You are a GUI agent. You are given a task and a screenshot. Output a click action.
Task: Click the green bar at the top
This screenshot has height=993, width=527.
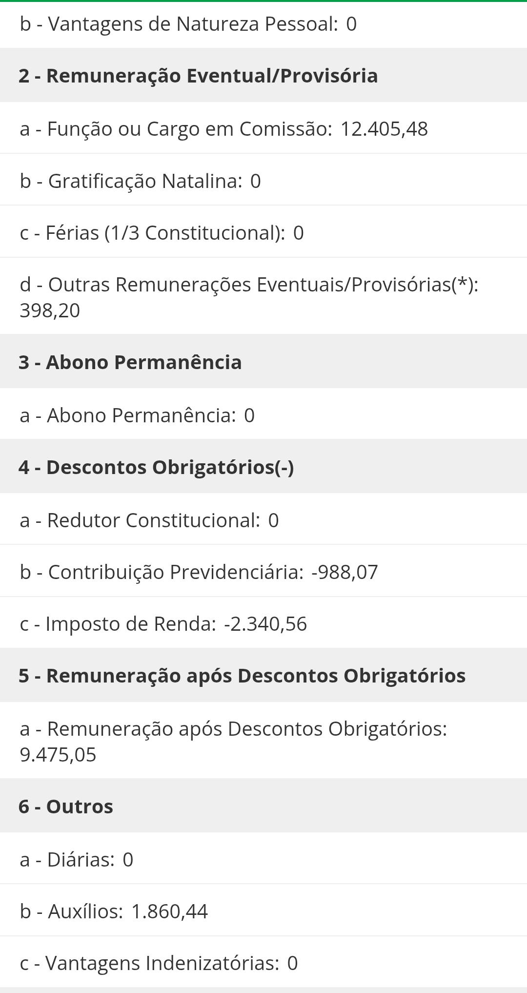click(263, 1)
